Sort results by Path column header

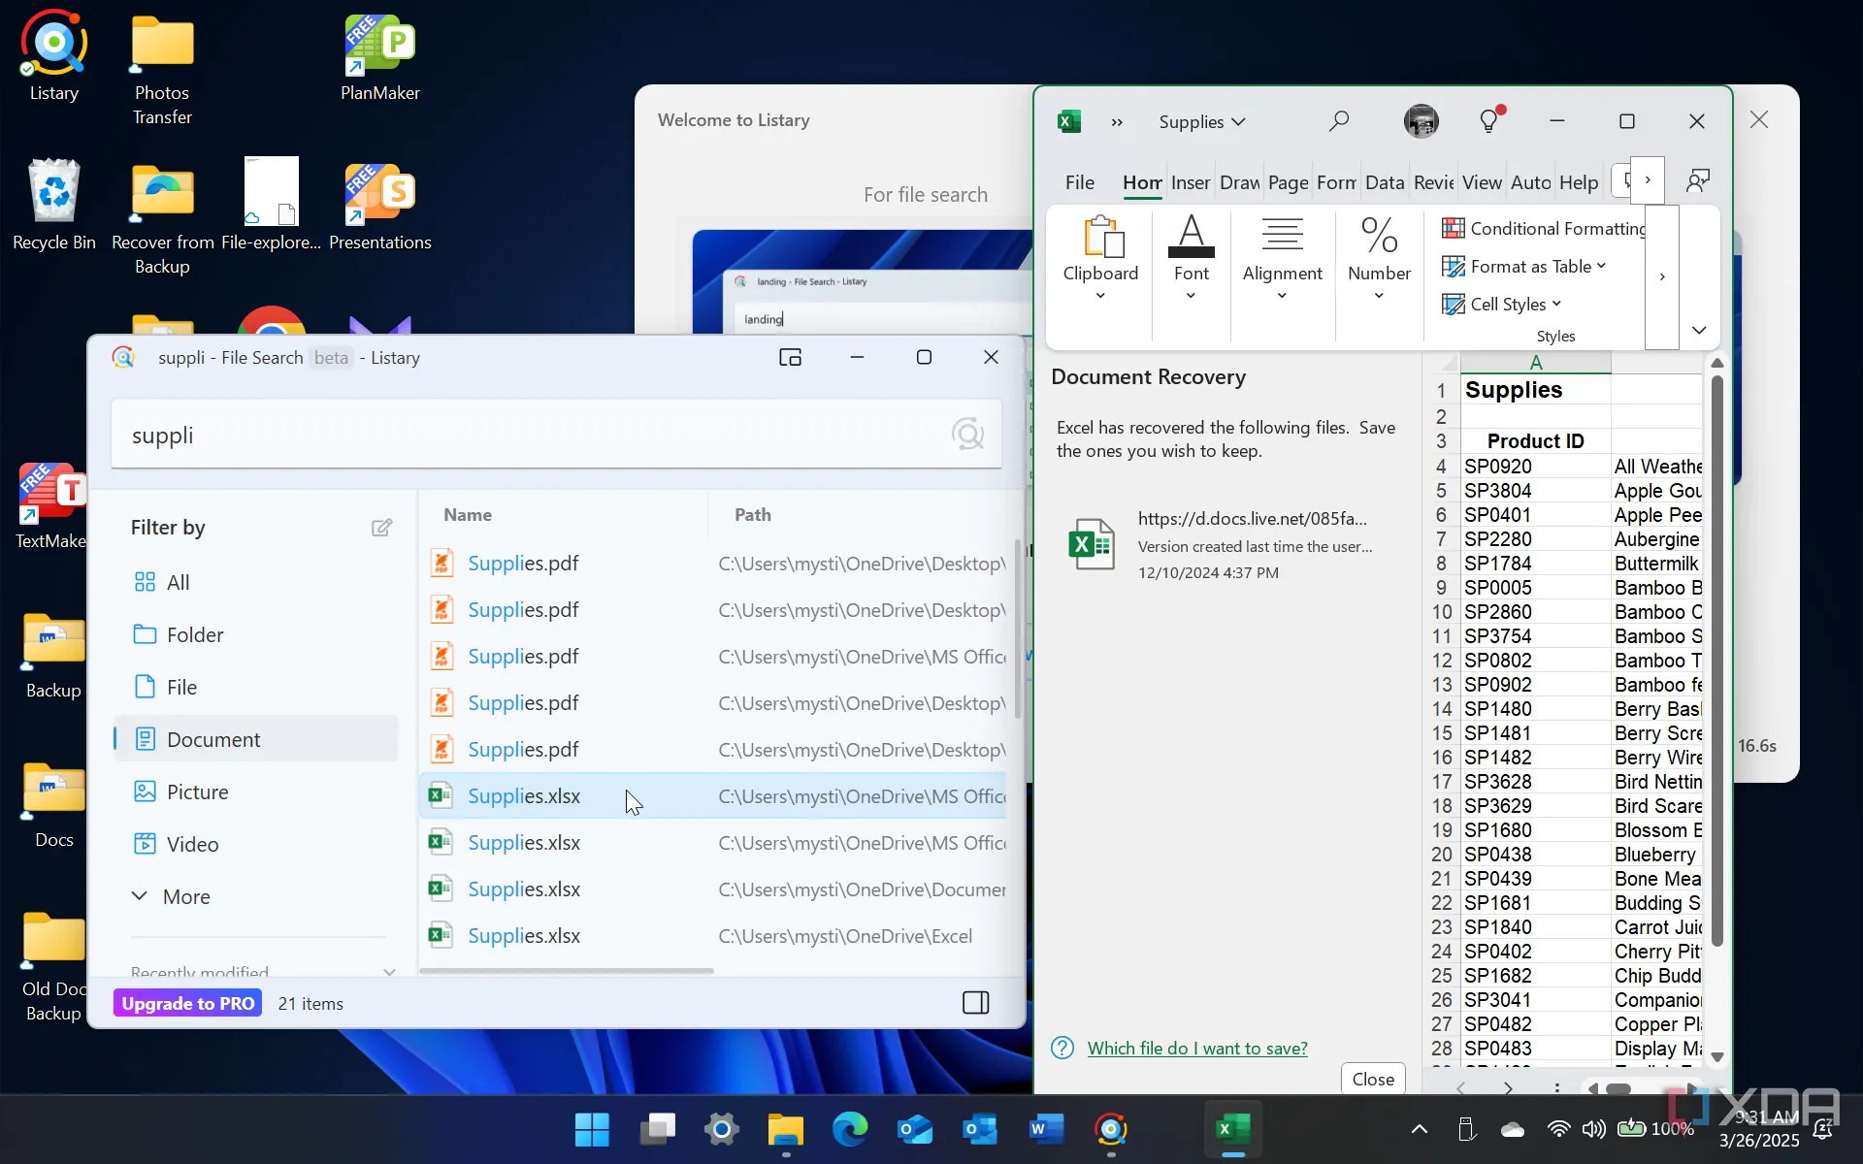tap(752, 515)
